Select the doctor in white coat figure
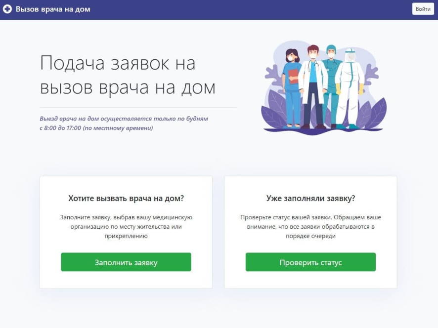This screenshot has height=328, width=438. click(313, 86)
